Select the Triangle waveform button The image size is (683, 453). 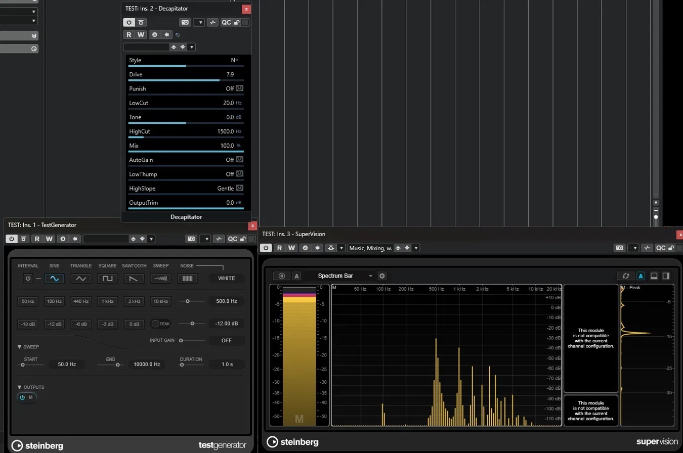81,278
